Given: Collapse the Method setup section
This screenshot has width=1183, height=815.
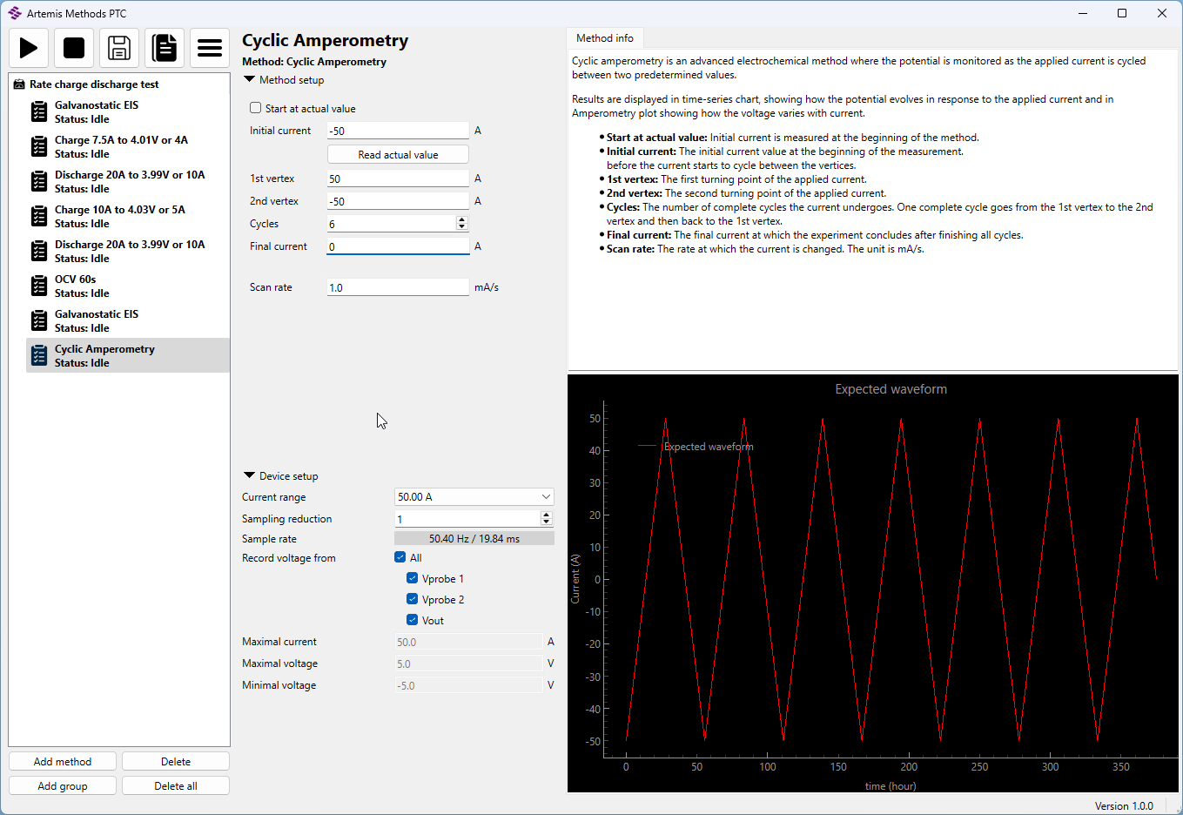Looking at the screenshot, I should (x=250, y=79).
